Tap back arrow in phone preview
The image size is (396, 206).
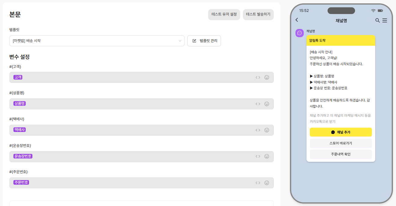click(297, 20)
